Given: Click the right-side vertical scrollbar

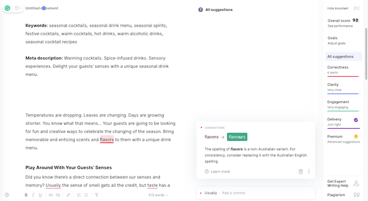Looking at the screenshot, I should click(x=366, y=54).
